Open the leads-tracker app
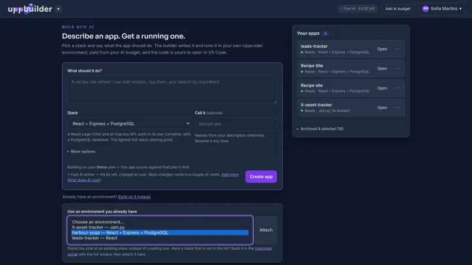The image size is (472, 265). pos(382,49)
